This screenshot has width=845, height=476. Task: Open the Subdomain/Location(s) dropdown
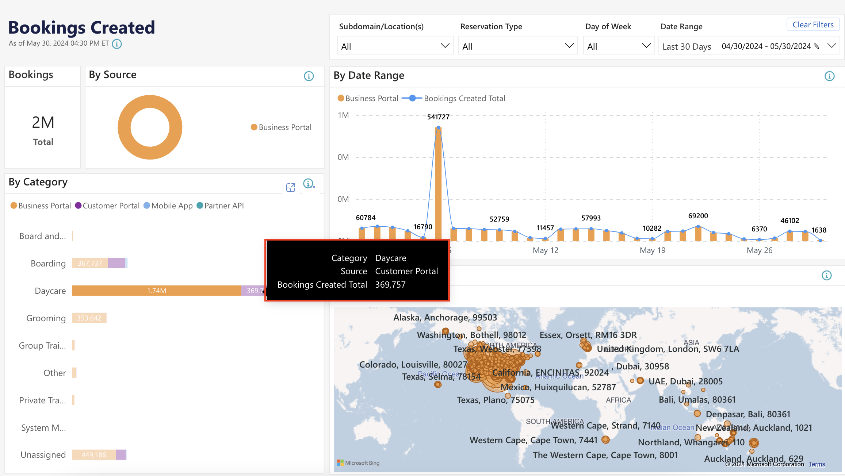click(395, 46)
